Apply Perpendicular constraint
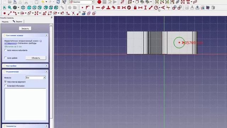 [108, 7]
